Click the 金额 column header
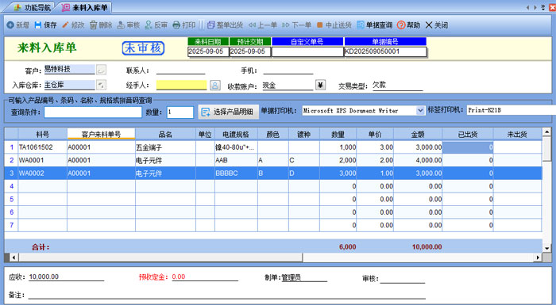 [x=418, y=134]
